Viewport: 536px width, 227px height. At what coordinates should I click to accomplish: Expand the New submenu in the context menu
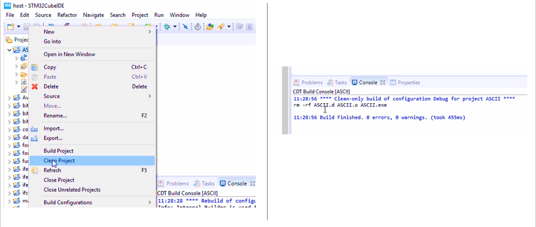click(93, 32)
